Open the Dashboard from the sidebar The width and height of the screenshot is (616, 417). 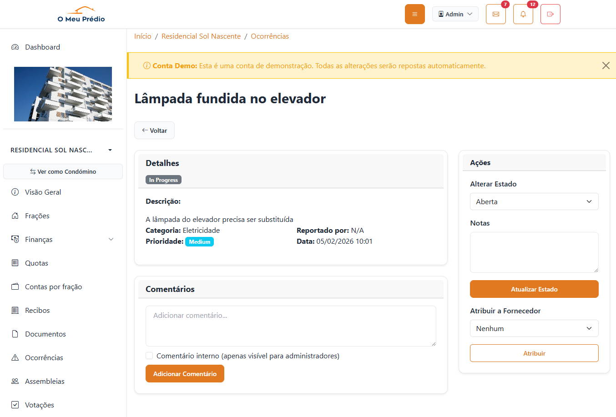[x=43, y=47]
